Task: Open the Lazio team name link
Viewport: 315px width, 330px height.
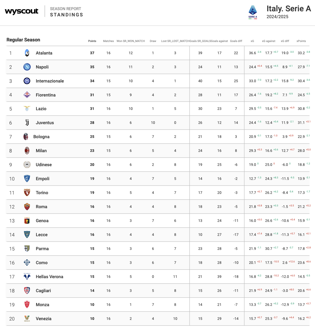Action: [41, 109]
